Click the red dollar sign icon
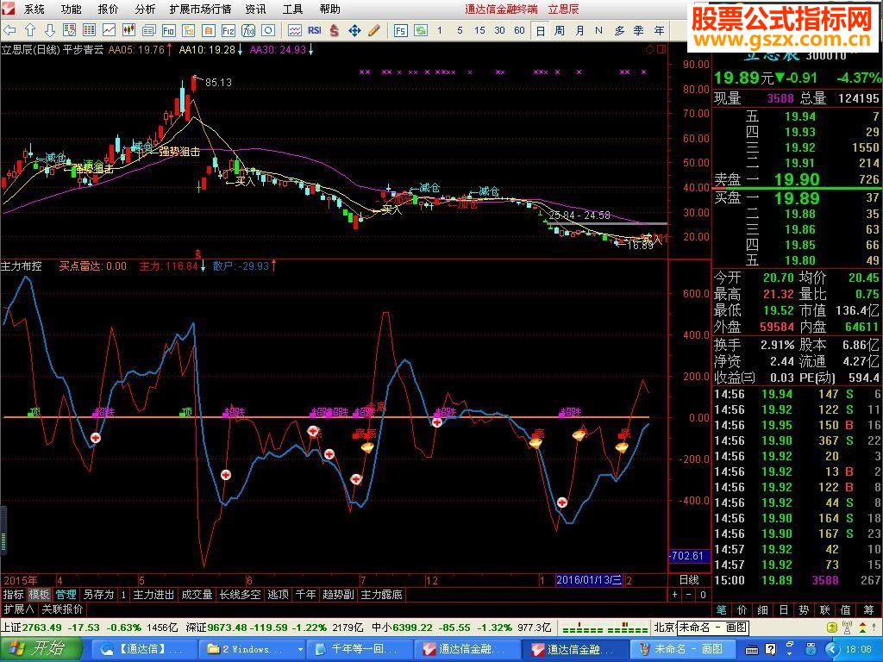Image resolution: width=883 pixels, height=662 pixels. click(335, 30)
